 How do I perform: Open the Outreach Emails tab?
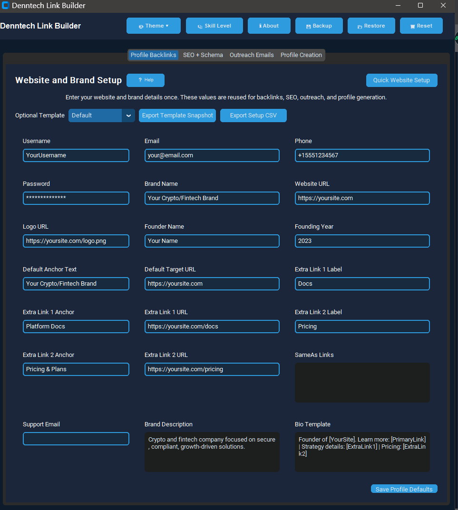pyautogui.click(x=252, y=55)
